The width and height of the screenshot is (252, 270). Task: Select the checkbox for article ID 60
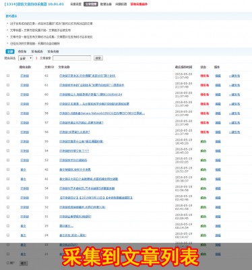tap(8, 94)
